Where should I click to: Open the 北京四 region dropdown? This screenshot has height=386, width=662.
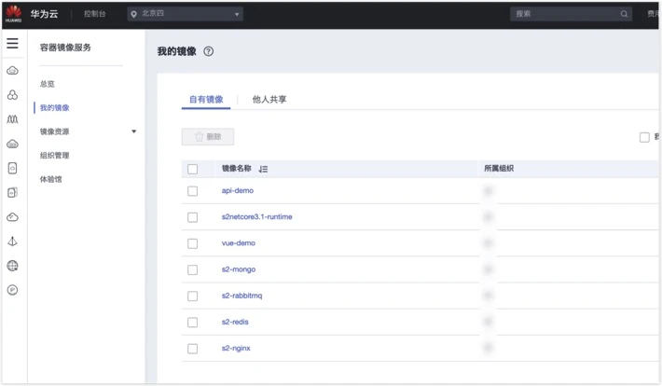coord(185,14)
